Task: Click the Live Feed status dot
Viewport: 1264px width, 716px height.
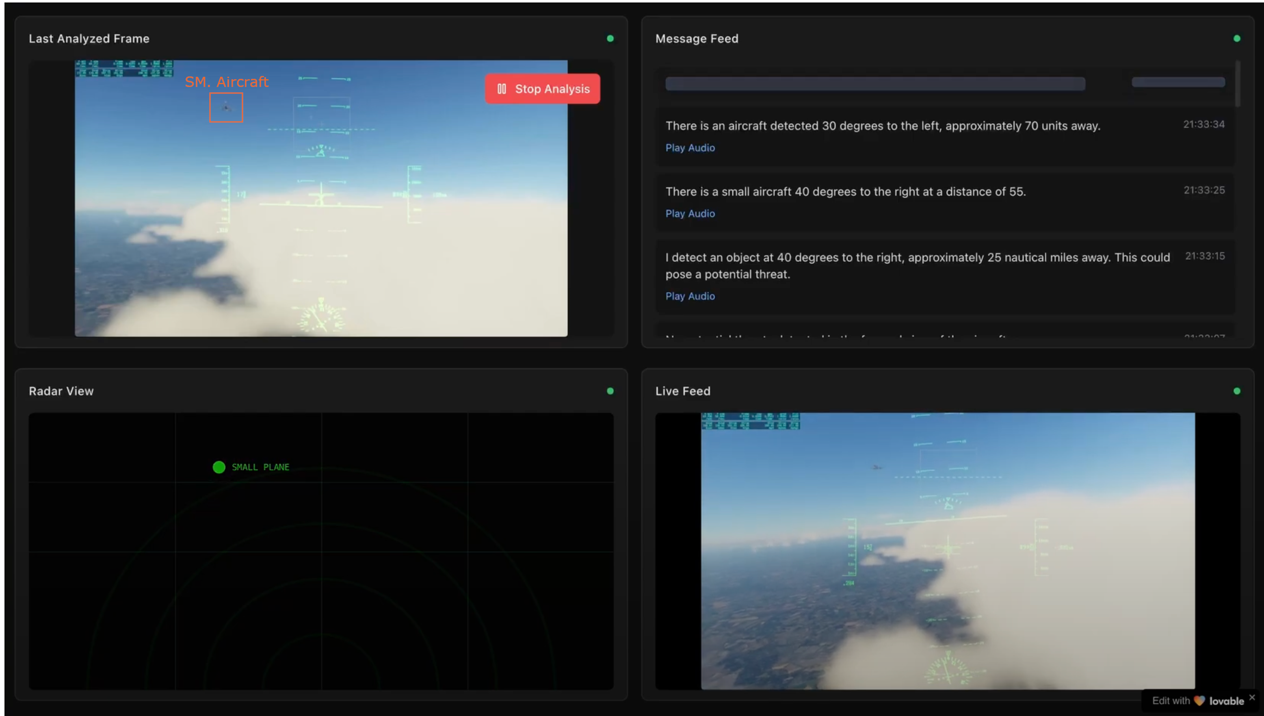Action: pyautogui.click(x=1236, y=391)
